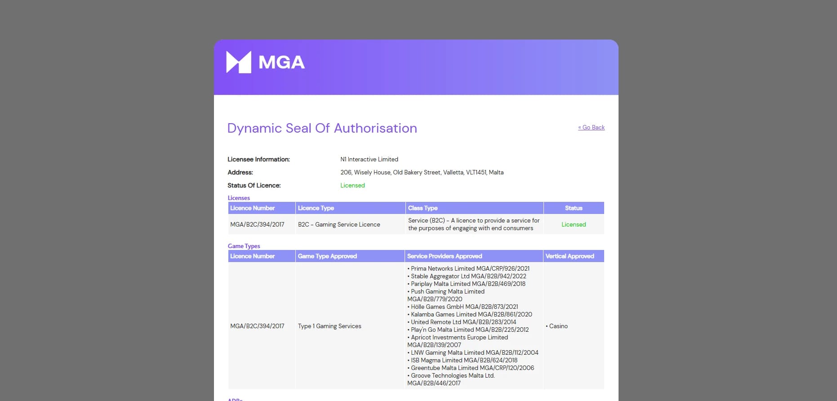Click the Licensee Information: label

coord(258,159)
